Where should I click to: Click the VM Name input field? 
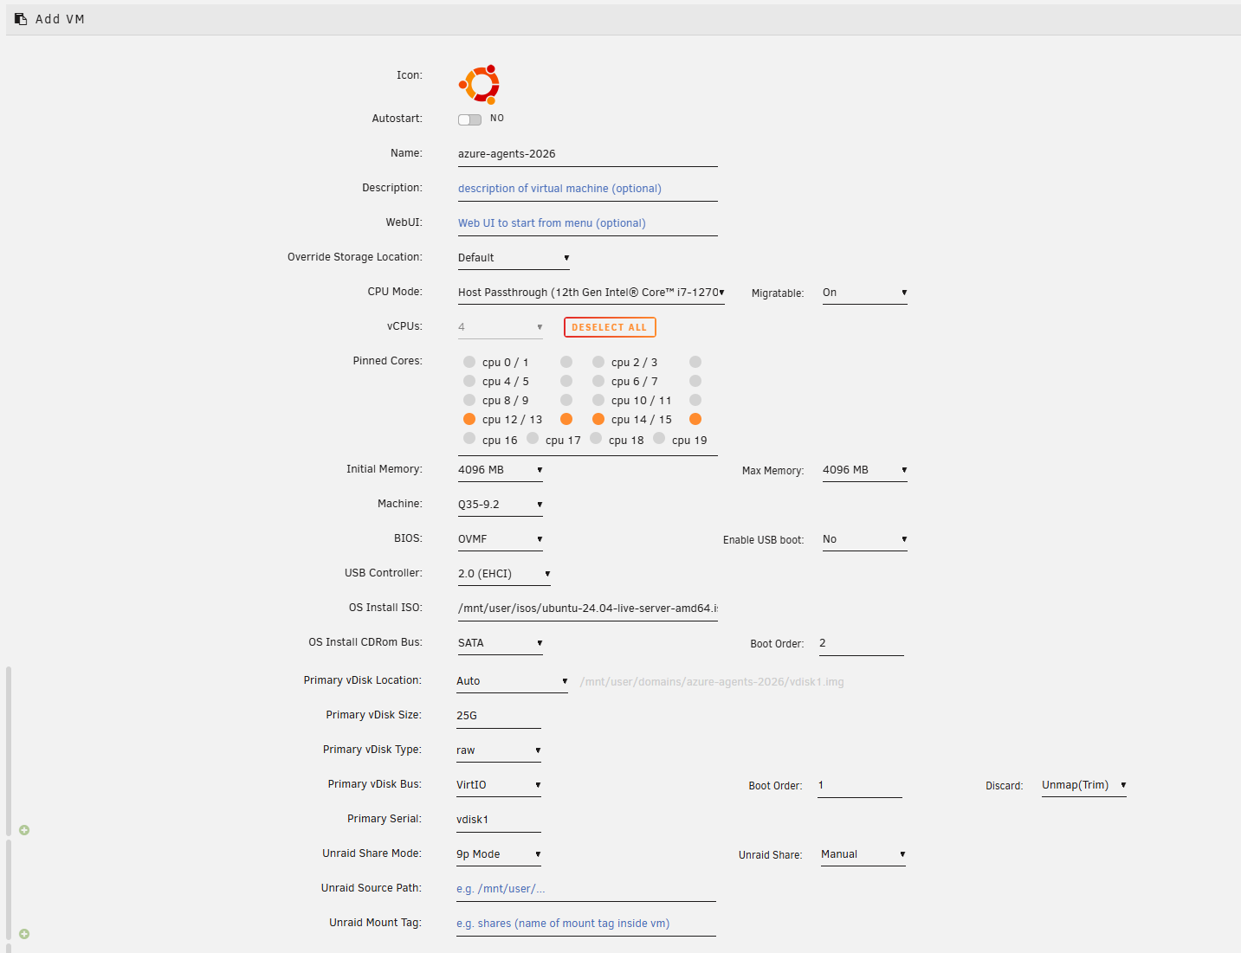[x=587, y=154]
